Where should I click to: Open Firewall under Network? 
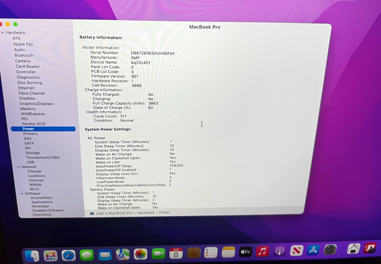pyautogui.click(x=34, y=171)
